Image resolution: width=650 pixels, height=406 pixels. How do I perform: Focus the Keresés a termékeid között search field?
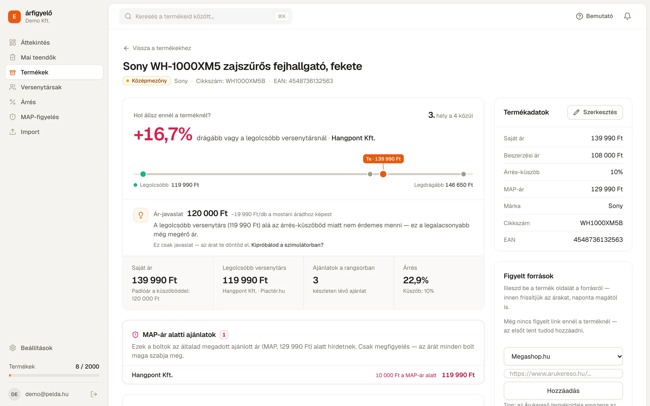point(206,16)
